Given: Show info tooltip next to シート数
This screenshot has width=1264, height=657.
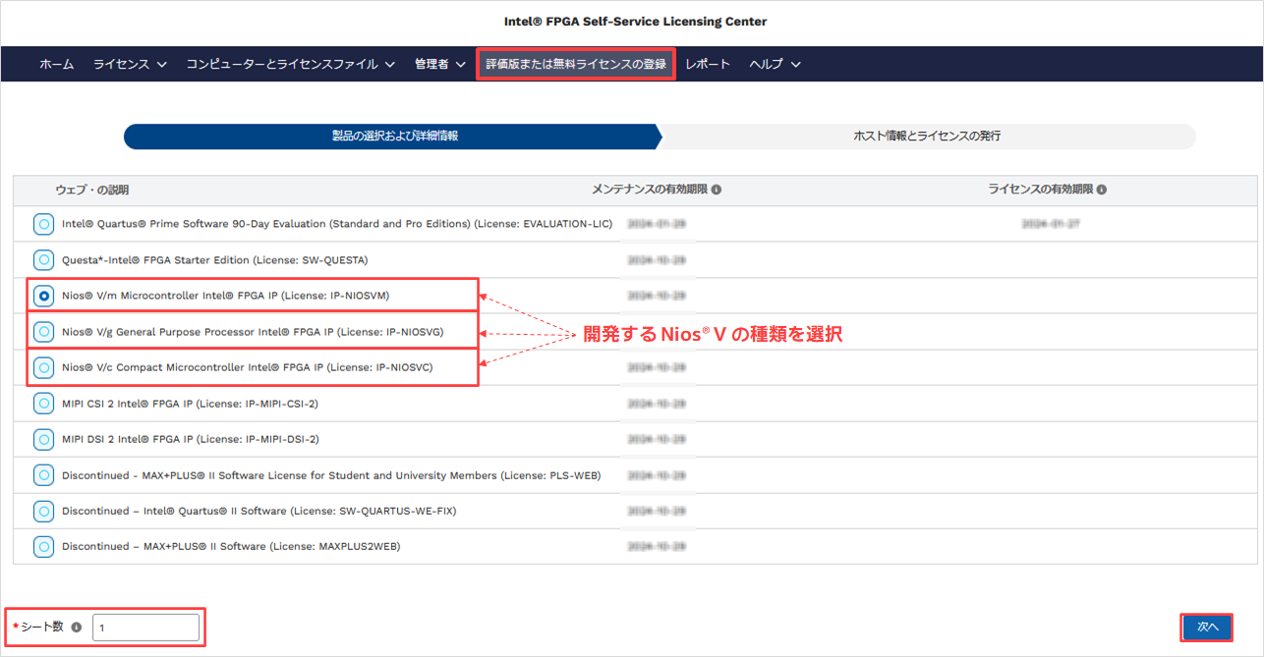Looking at the screenshot, I should [x=77, y=627].
